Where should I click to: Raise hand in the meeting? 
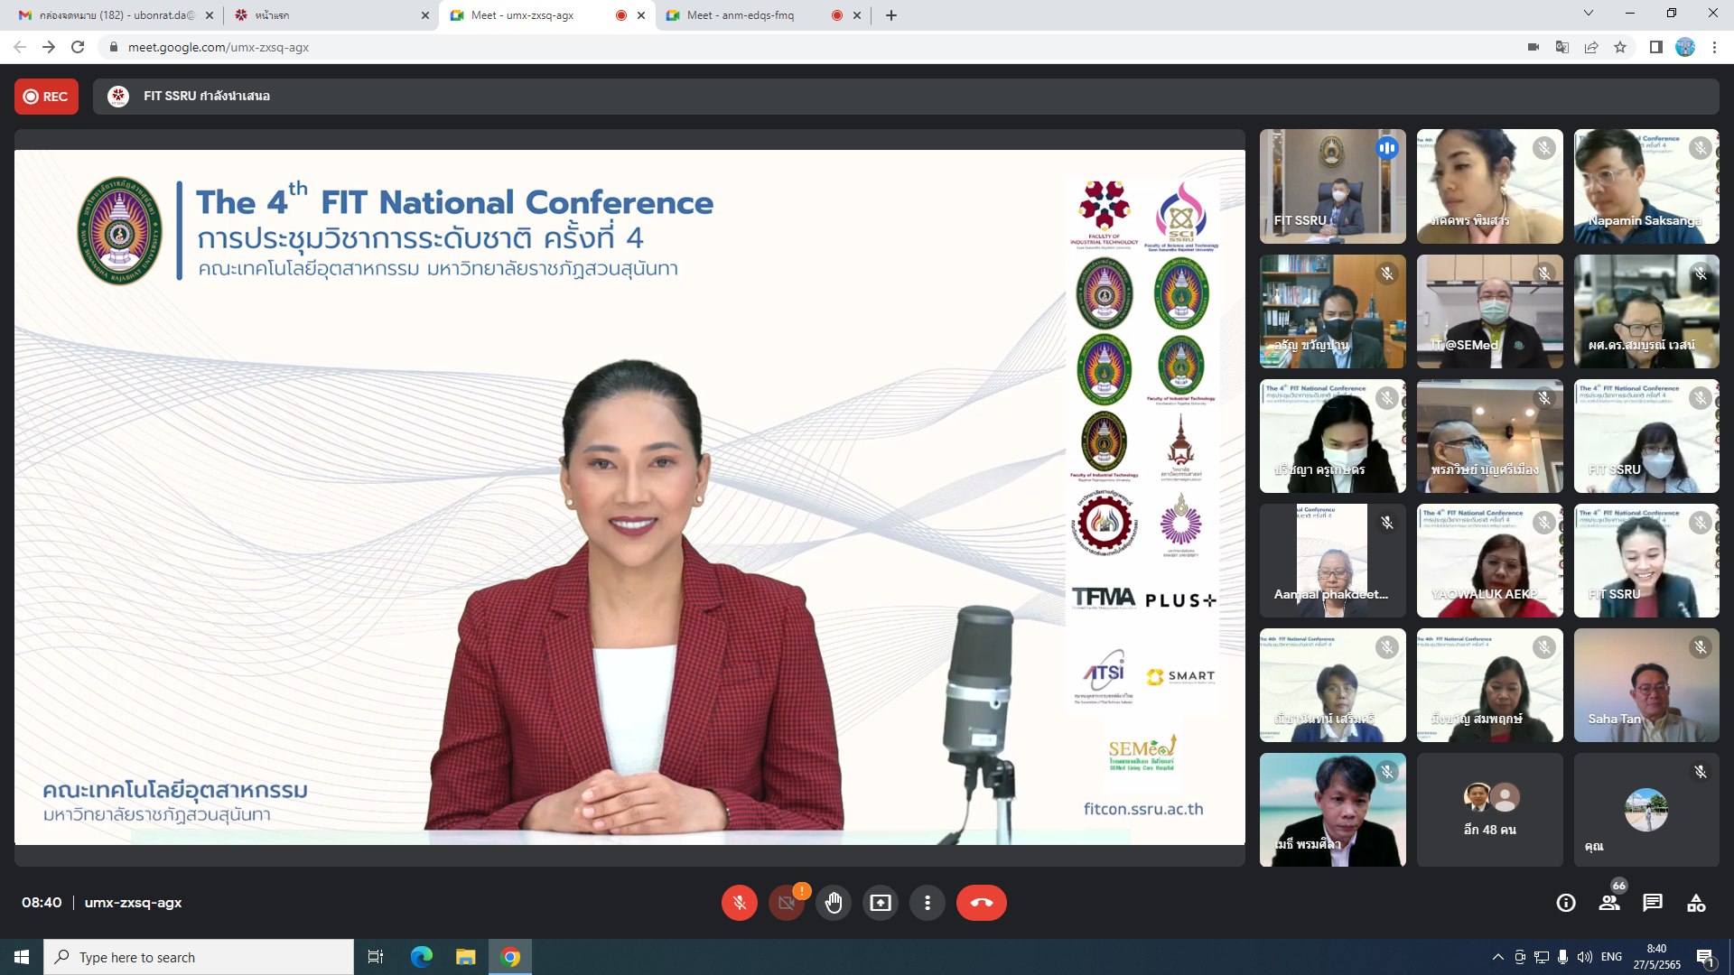click(833, 903)
